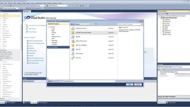Image resolution: width=190 pixels, height=107 pixels.
Task: Switch to the Schema View tab
Action: (171, 103)
